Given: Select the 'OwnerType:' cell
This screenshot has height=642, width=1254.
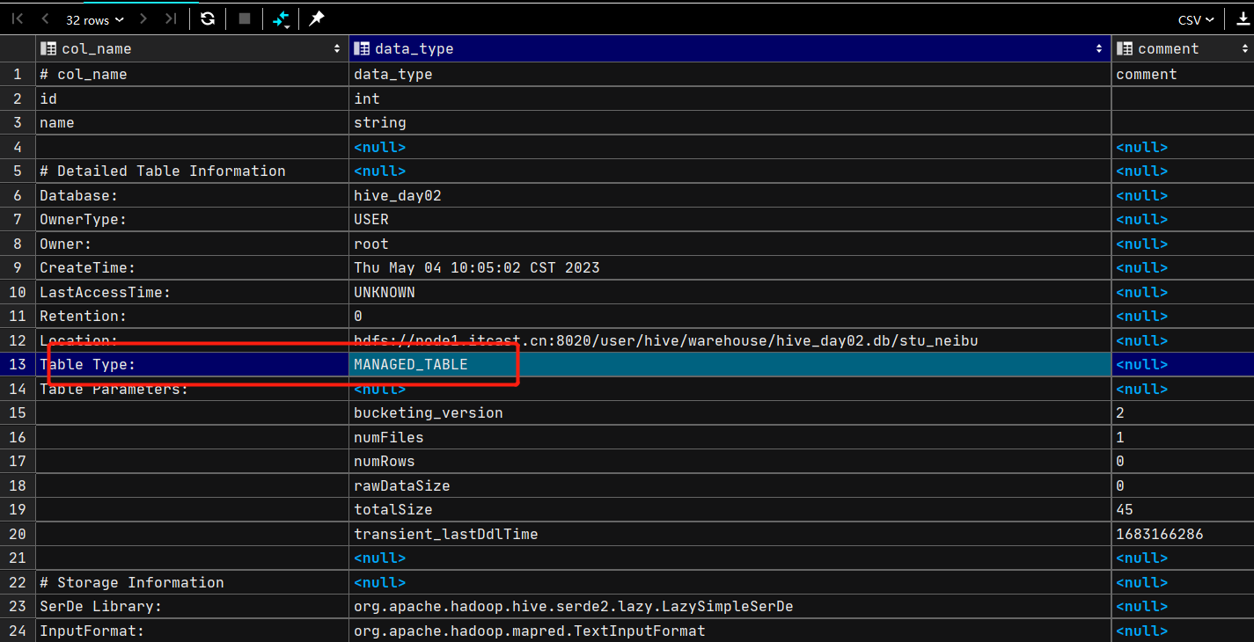Looking at the screenshot, I should tap(192, 220).
